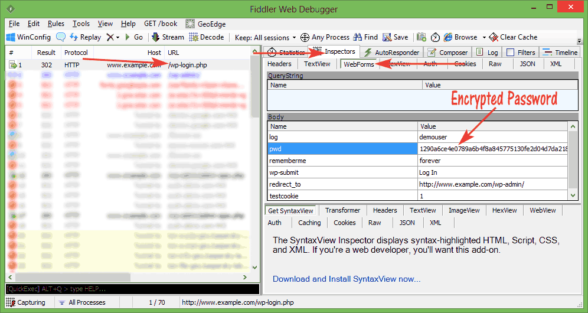Viewport: 588px width, 313px height.
Task: Click the camera screenshot icon
Action: 422,37
